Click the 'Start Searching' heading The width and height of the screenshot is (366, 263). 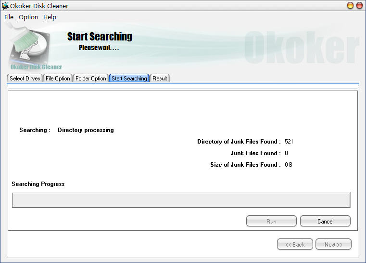click(x=100, y=37)
